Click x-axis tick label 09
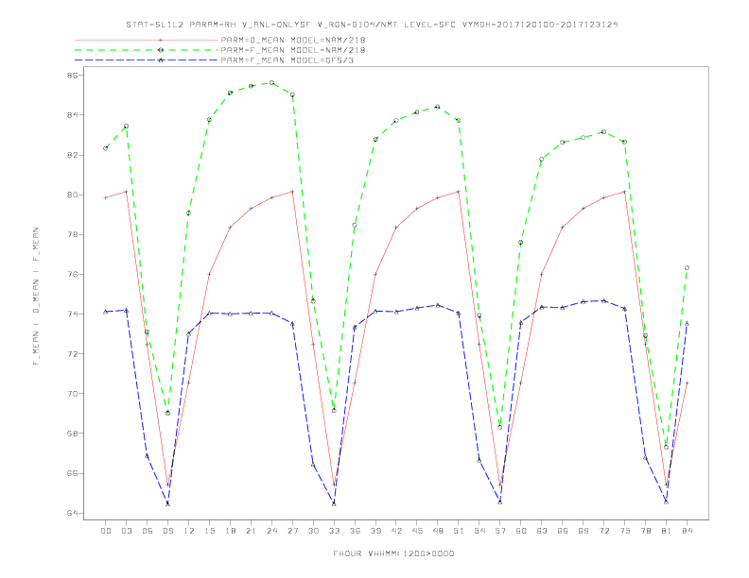The height and width of the screenshot is (578, 749). [167, 531]
